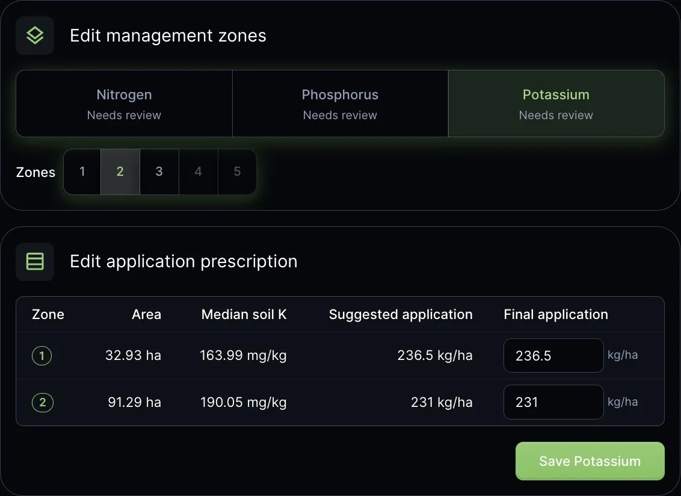Click the zone 2 circle badge in the table
This screenshot has width=681, height=496.
tap(43, 402)
